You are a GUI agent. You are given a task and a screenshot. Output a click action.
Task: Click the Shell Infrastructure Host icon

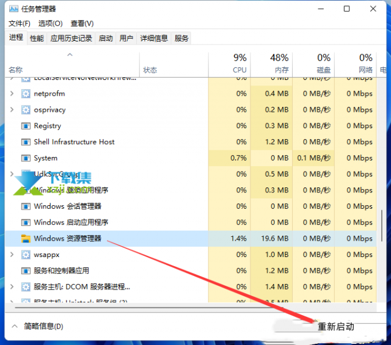point(26,142)
